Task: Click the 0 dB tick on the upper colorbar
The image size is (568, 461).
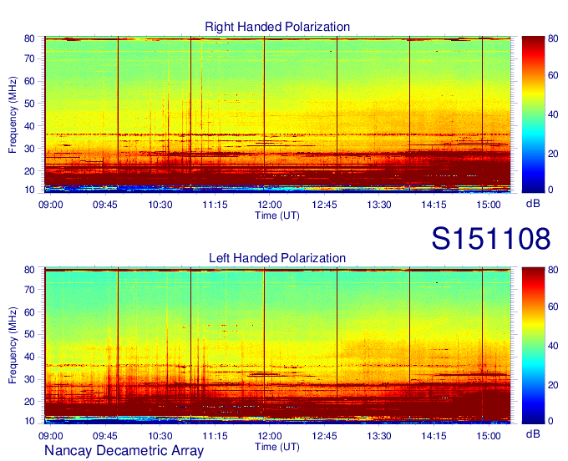Action: [550, 190]
